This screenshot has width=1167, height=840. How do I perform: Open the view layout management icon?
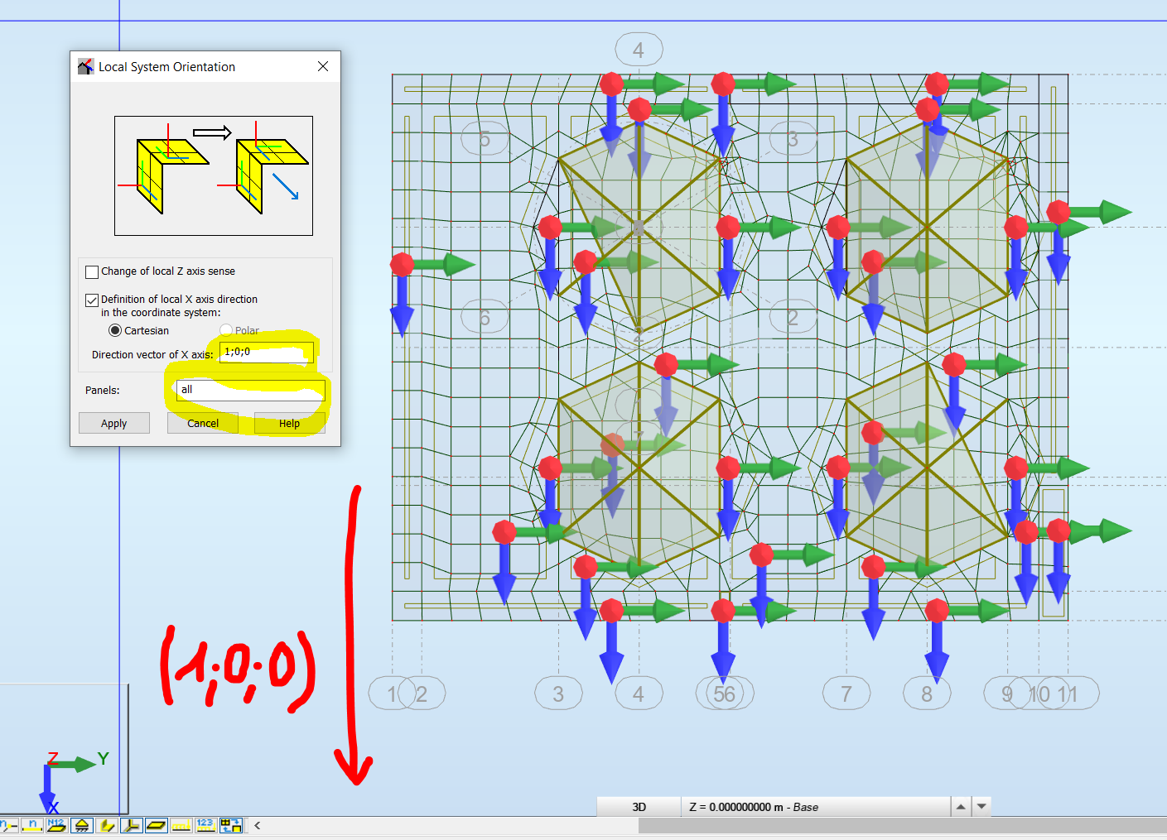tap(231, 825)
